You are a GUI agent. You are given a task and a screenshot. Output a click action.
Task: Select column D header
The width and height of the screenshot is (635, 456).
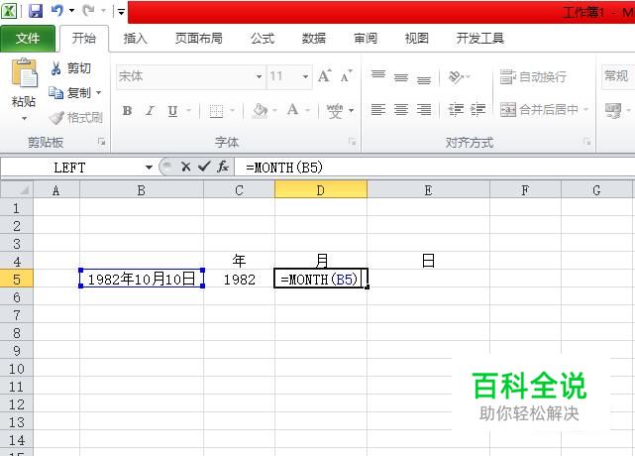click(x=321, y=189)
